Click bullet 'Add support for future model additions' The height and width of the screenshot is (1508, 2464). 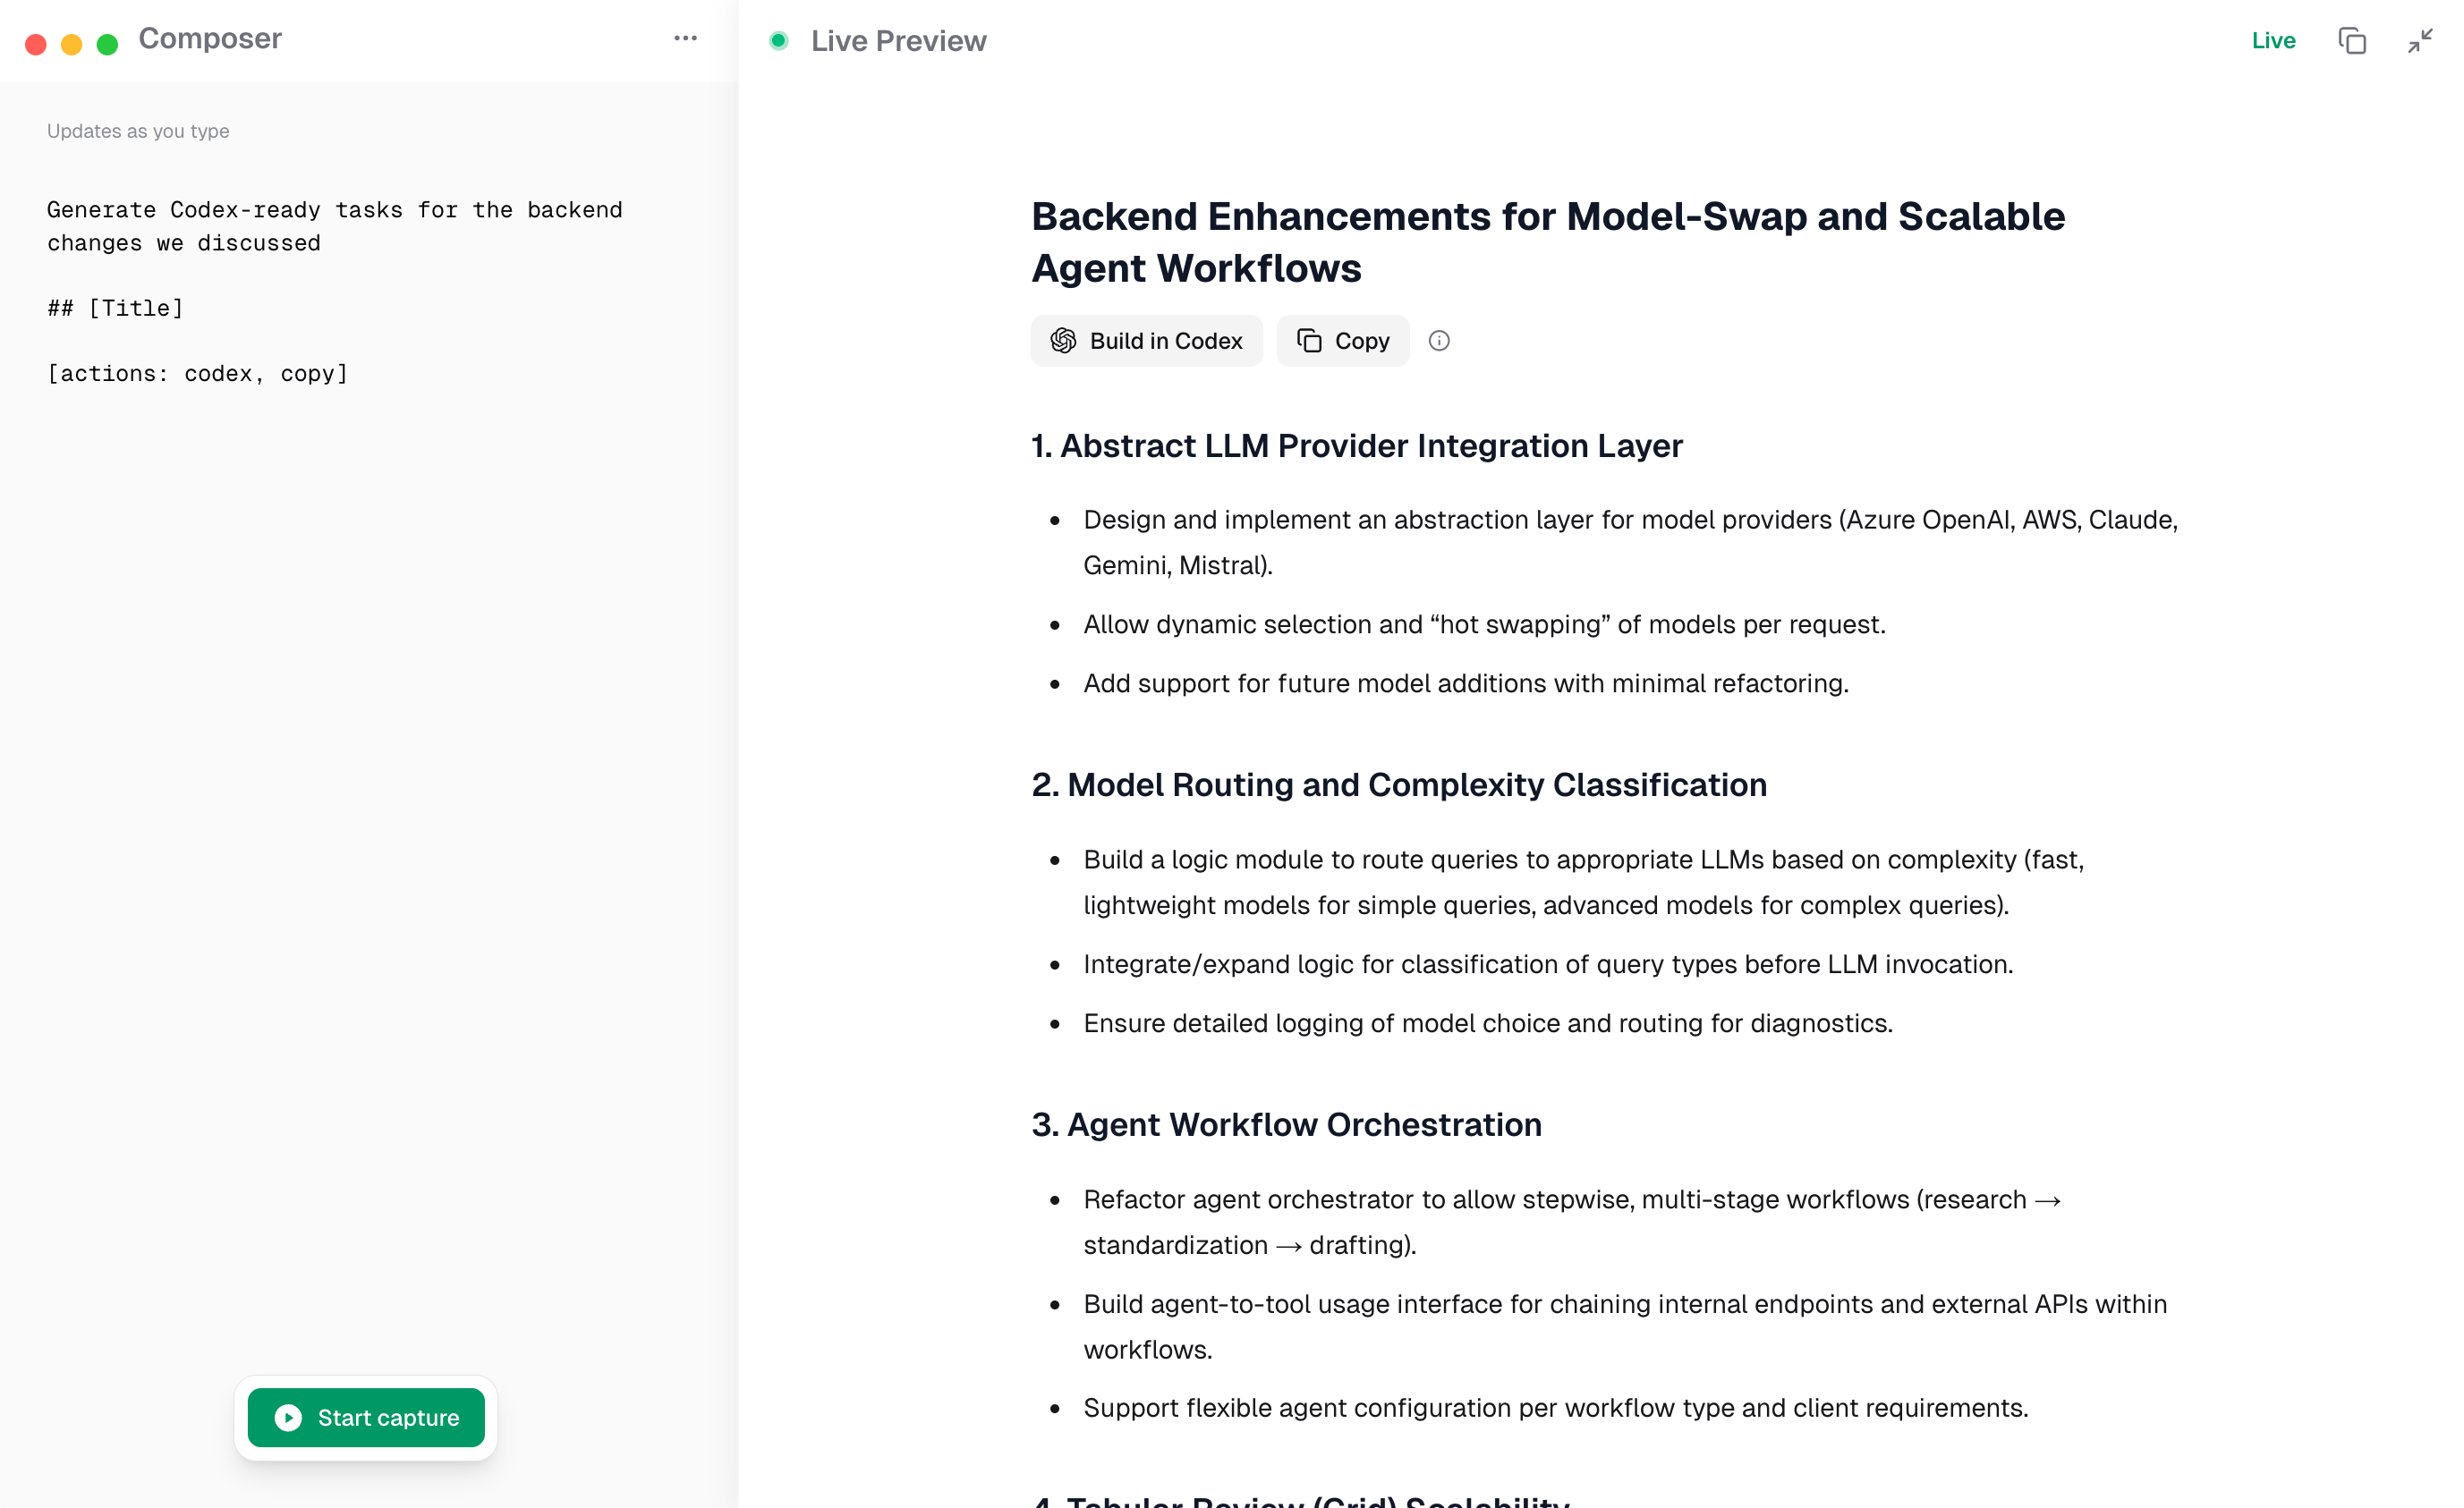click(x=1466, y=684)
